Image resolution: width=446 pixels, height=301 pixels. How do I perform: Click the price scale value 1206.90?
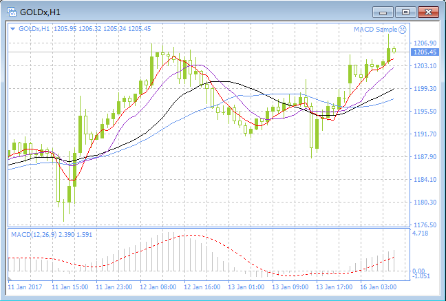tap(425, 43)
